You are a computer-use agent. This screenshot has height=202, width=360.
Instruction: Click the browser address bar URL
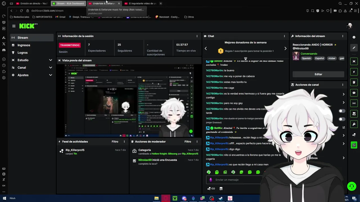[47, 11]
